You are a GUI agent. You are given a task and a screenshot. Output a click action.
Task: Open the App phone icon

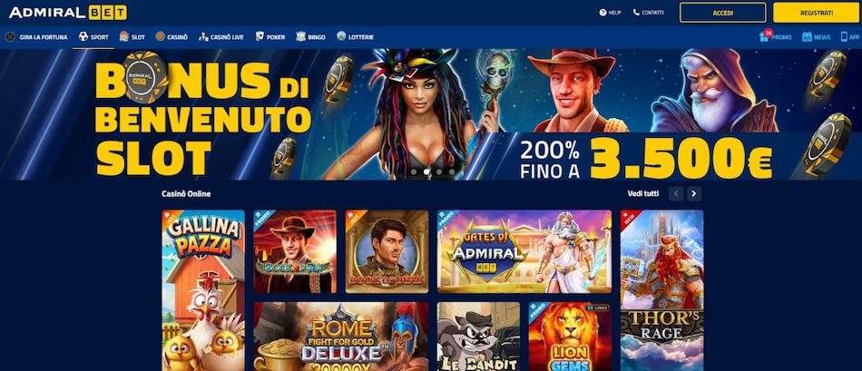point(844,37)
